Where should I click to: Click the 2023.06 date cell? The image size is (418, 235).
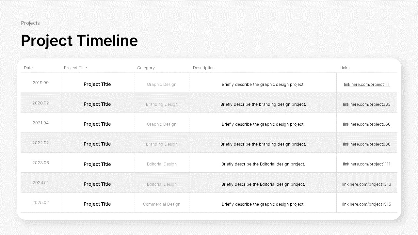click(40, 163)
